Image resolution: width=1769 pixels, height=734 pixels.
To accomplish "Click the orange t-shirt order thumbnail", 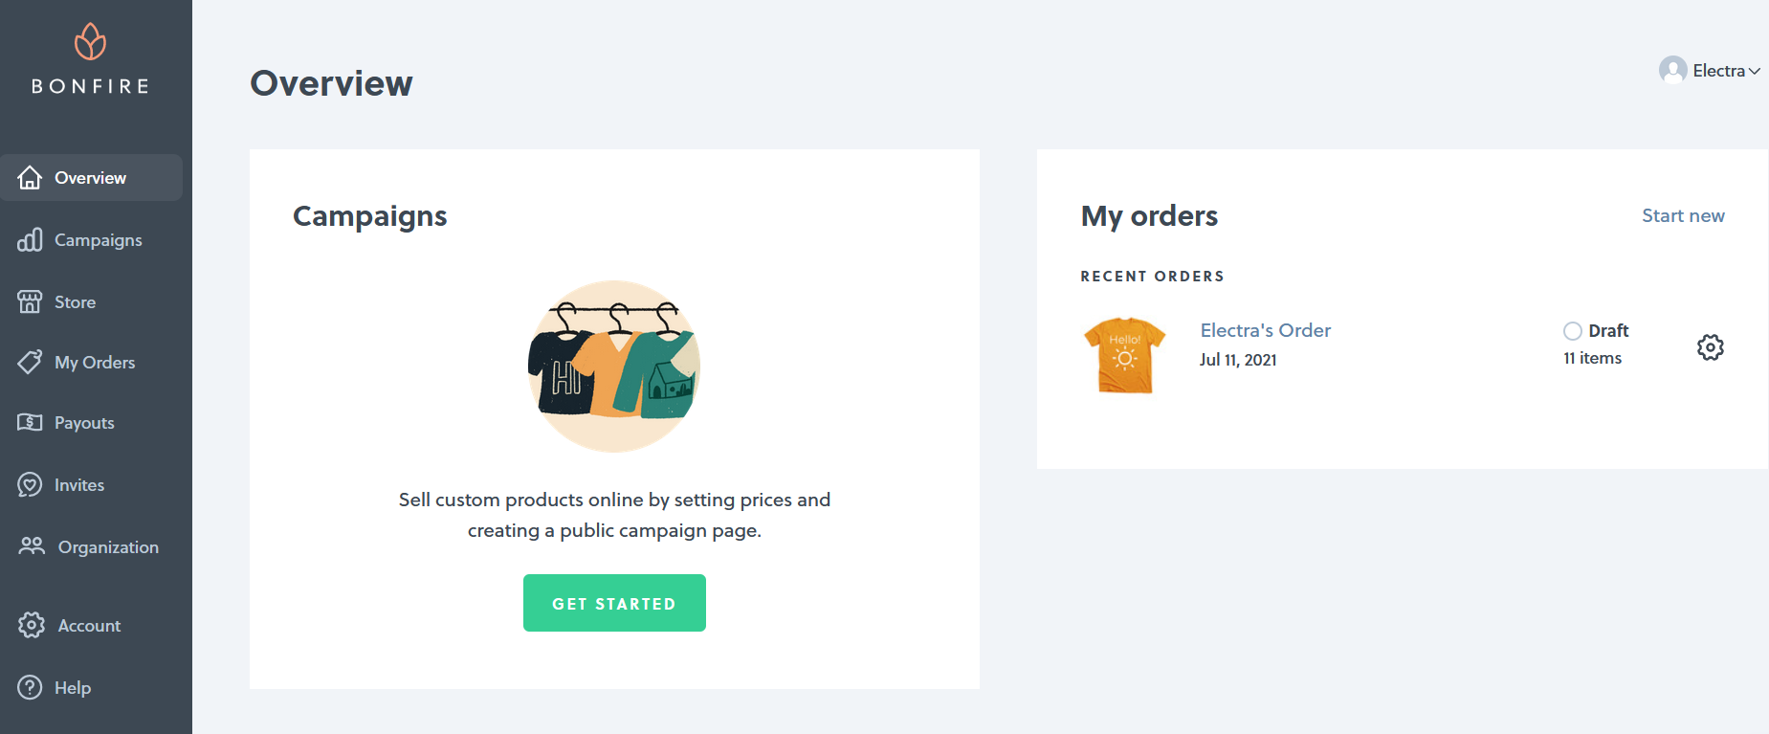I will tap(1124, 355).
